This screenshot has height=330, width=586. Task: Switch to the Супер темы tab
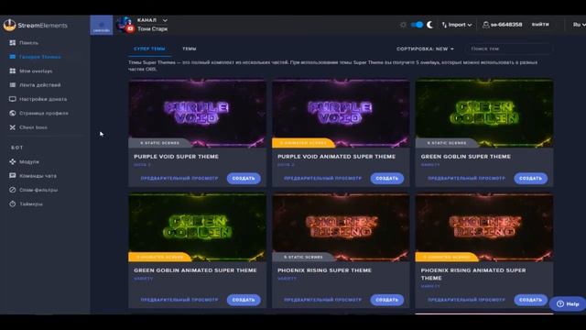click(149, 49)
